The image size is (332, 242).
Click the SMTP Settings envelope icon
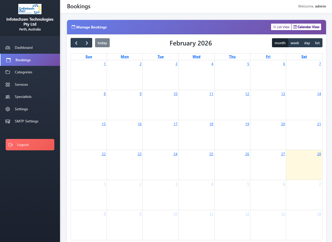pos(7,121)
